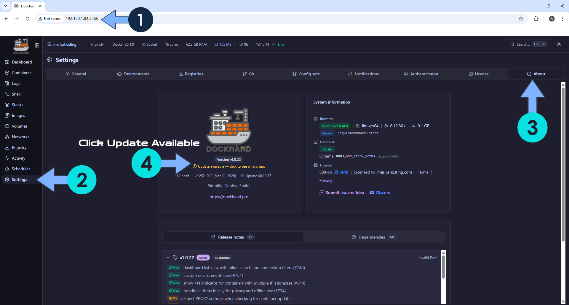Browse Docker Images

(18, 115)
